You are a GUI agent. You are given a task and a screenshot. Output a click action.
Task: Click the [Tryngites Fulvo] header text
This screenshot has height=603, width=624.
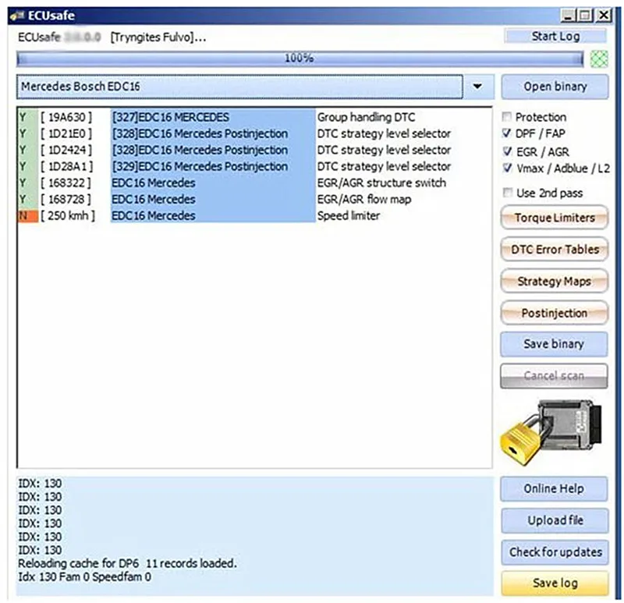point(158,37)
